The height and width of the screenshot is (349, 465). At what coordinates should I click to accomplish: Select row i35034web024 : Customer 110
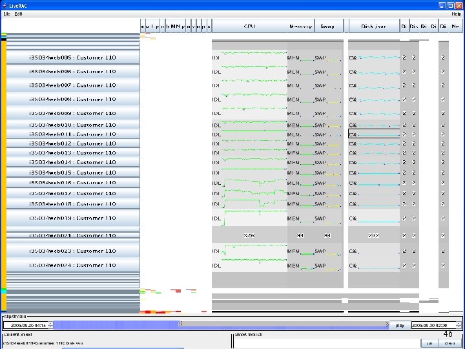pos(73,266)
